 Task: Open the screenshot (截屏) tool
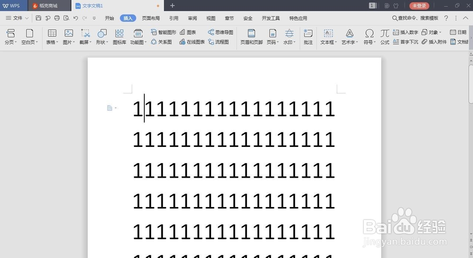tap(85, 37)
